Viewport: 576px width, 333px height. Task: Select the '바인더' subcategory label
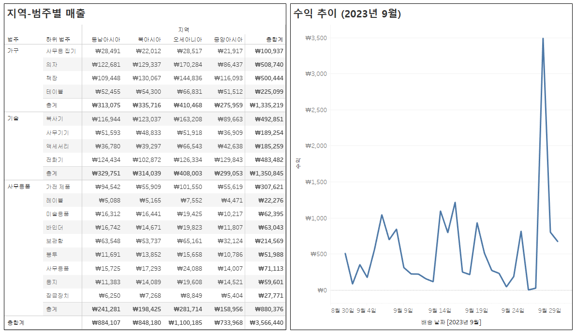coord(55,228)
